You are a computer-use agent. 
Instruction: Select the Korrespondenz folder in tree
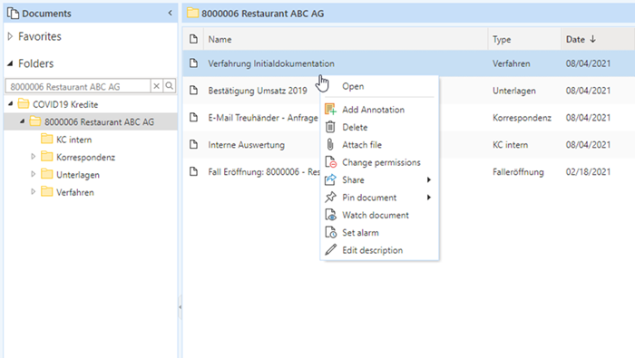coord(85,157)
